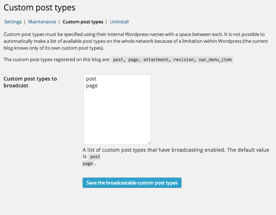Click 'post,' at the start of registered types
This screenshot has height=215, width=276.
[119, 60]
